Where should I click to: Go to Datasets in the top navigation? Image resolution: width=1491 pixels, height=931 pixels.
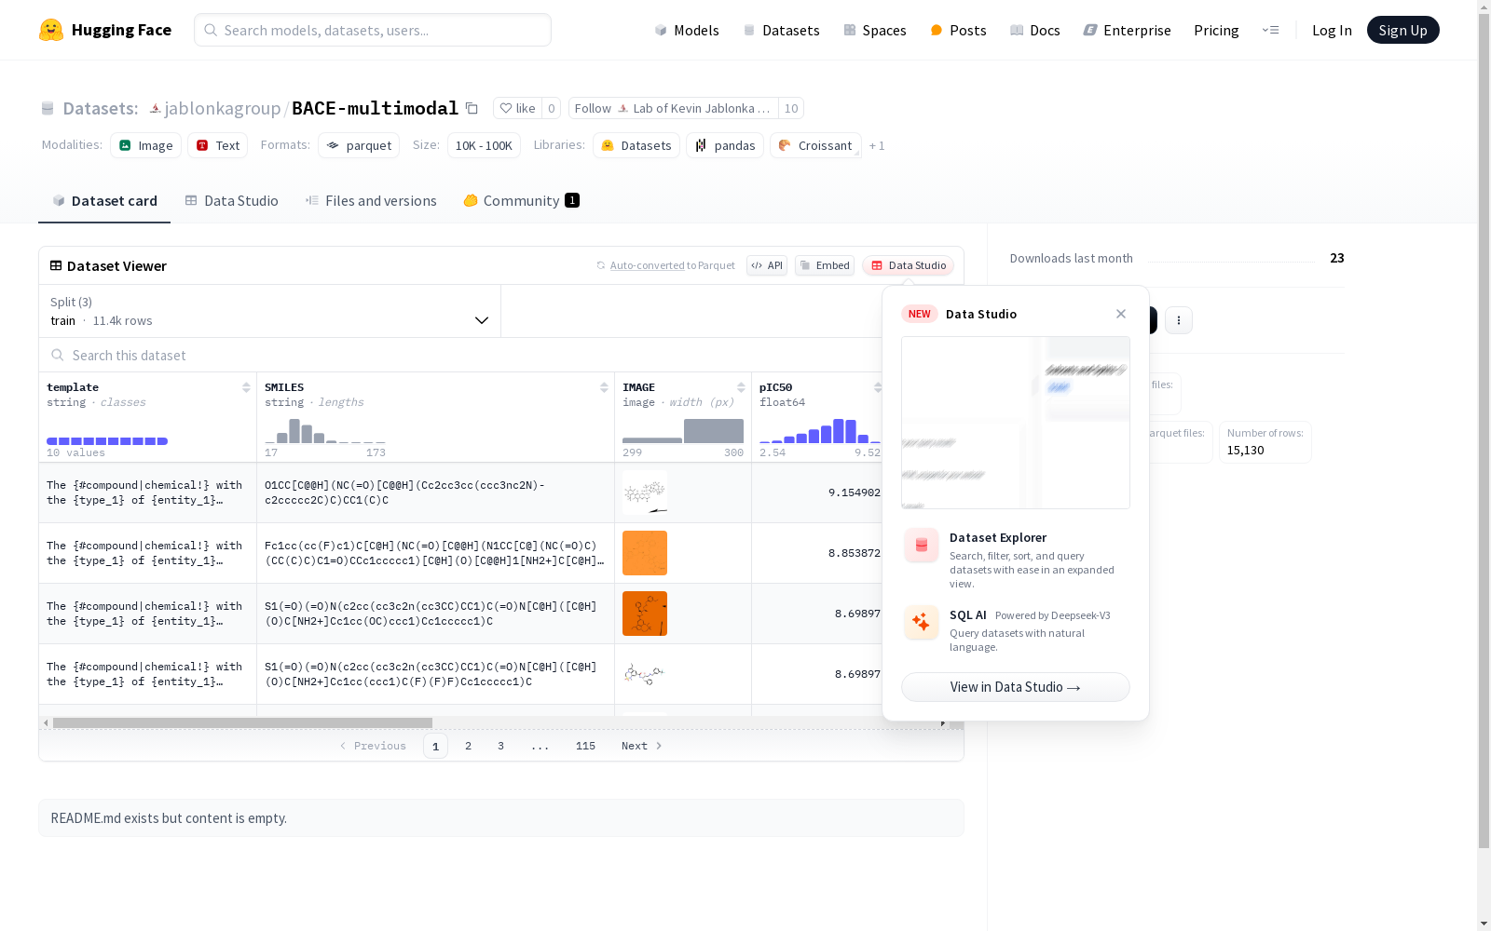[781, 30]
